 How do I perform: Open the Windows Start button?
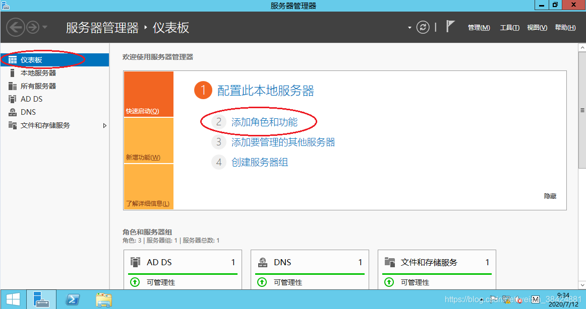(13, 299)
